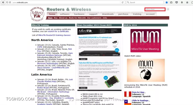This screenshot has height=105, width=193.
Task: Follow the 'search for a certificate' link
Action: pos(58,31)
